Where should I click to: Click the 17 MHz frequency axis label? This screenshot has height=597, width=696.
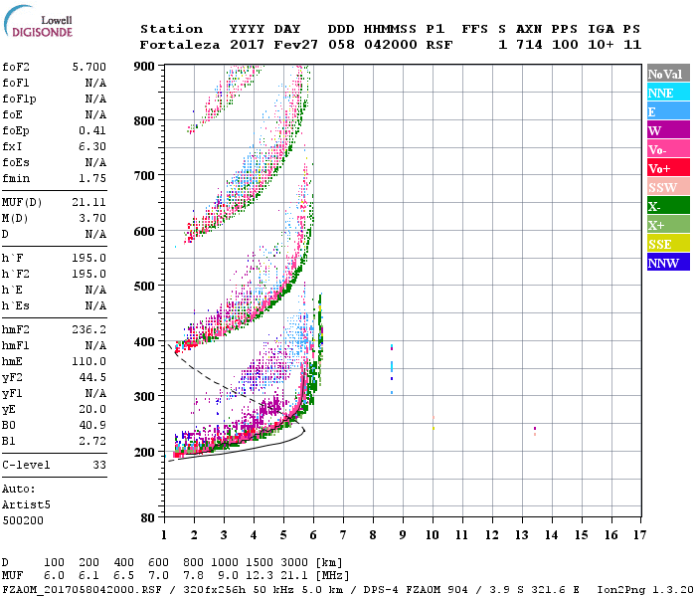(639, 535)
